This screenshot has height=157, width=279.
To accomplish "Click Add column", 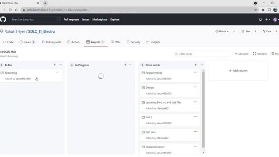I will (x=238, y=71).
